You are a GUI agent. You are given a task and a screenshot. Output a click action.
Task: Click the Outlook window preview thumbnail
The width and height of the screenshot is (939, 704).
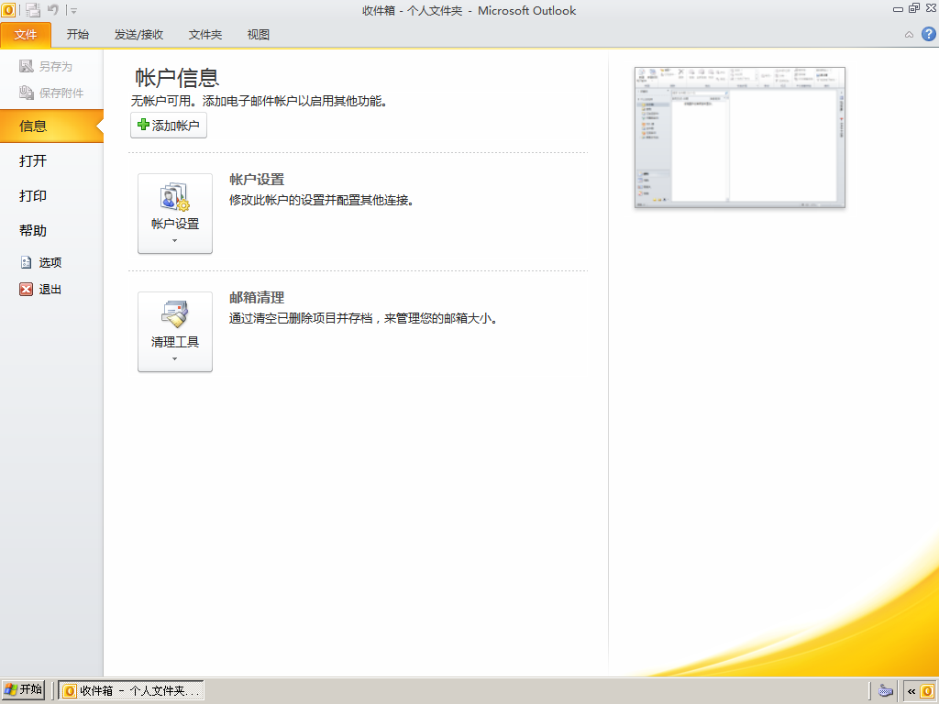click(740, 137)
